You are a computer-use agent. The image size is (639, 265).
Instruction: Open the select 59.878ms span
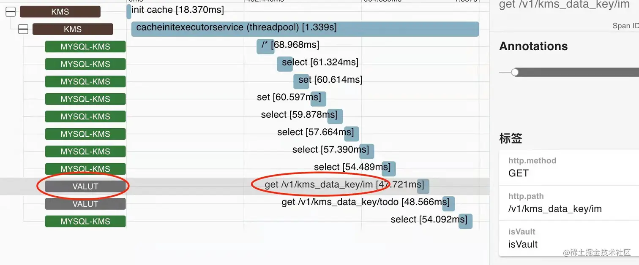(x=335, y=116)
